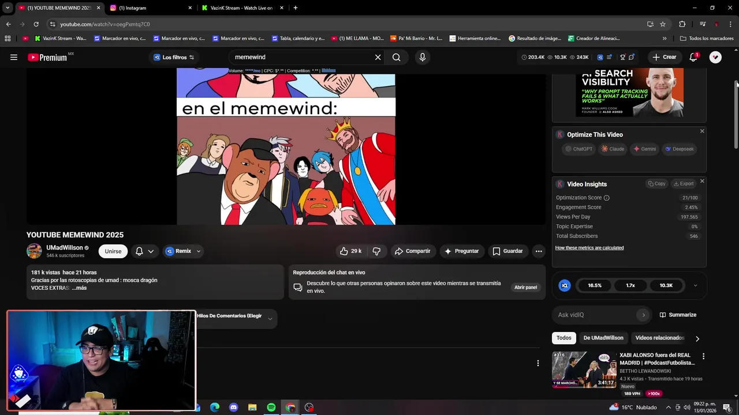Click the vidIQ trophy icon in header
The height and width of the screenshot is (415, 739).
point(622,57)
